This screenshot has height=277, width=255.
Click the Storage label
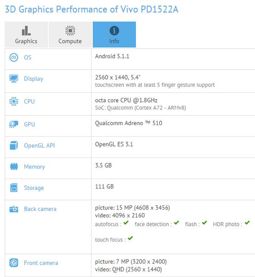click(34, 188)
